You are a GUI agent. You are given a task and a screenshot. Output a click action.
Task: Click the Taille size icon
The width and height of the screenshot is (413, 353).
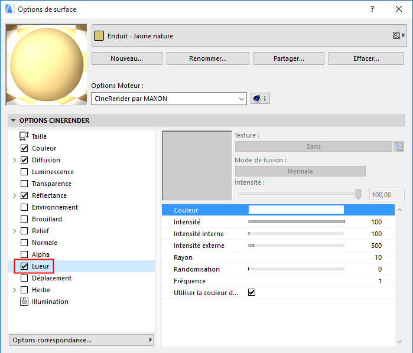click(x=24, y=136)
